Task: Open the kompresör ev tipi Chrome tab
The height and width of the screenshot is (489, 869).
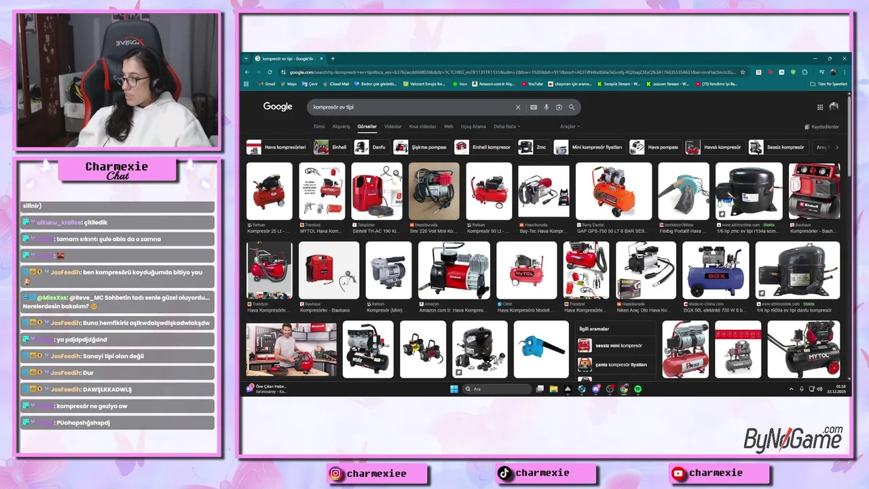Action: pos(290,58)
